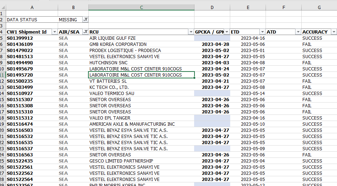Click AIR LIQUIDE GULF FZE cell
337x186 pixels.
point(141,38)
